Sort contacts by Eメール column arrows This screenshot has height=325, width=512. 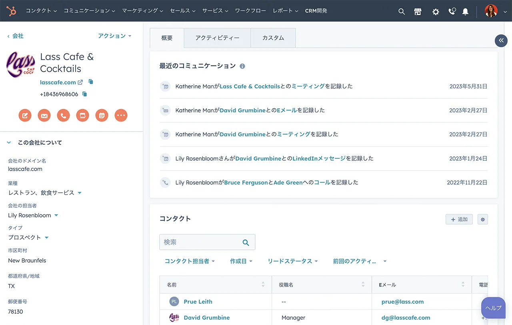tap(463, 285)
